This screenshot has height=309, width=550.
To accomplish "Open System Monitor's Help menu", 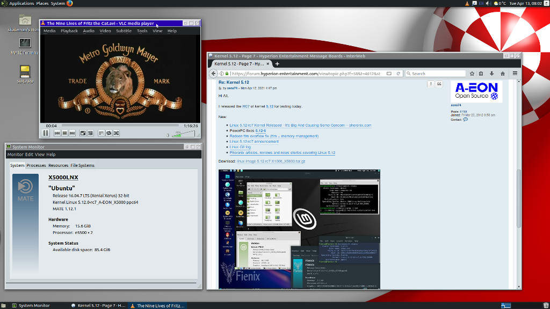I will (51, 154).
